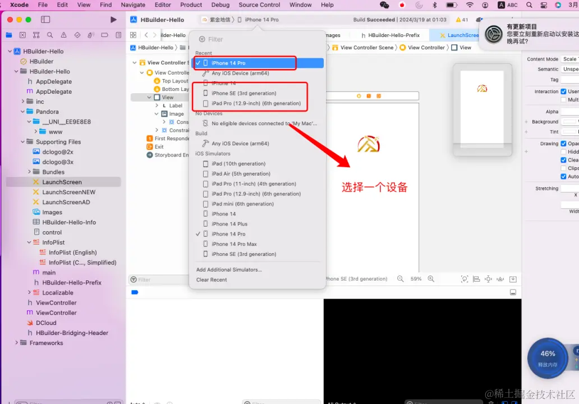This screenshot has width=579, height=404.
Task: Toggle the Clips to Bounds checkbox
Action: (563, 168)
